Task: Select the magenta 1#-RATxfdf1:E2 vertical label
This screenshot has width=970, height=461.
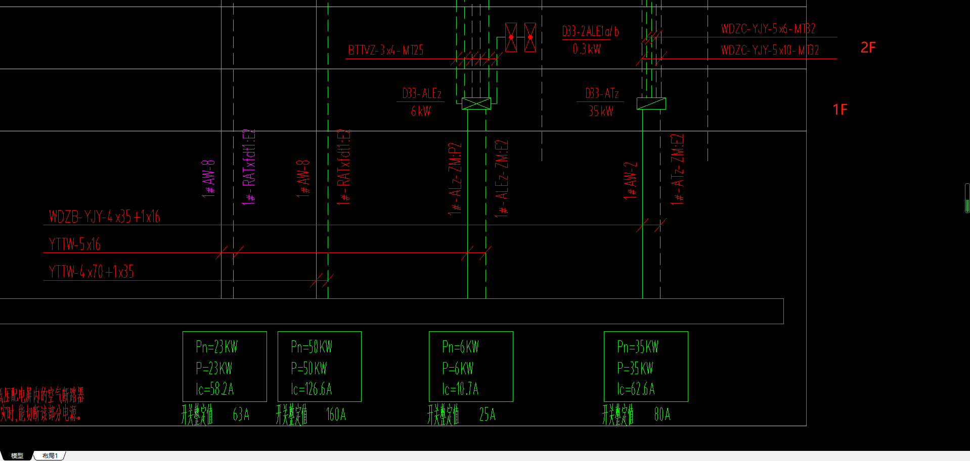Action: (249, 167)
